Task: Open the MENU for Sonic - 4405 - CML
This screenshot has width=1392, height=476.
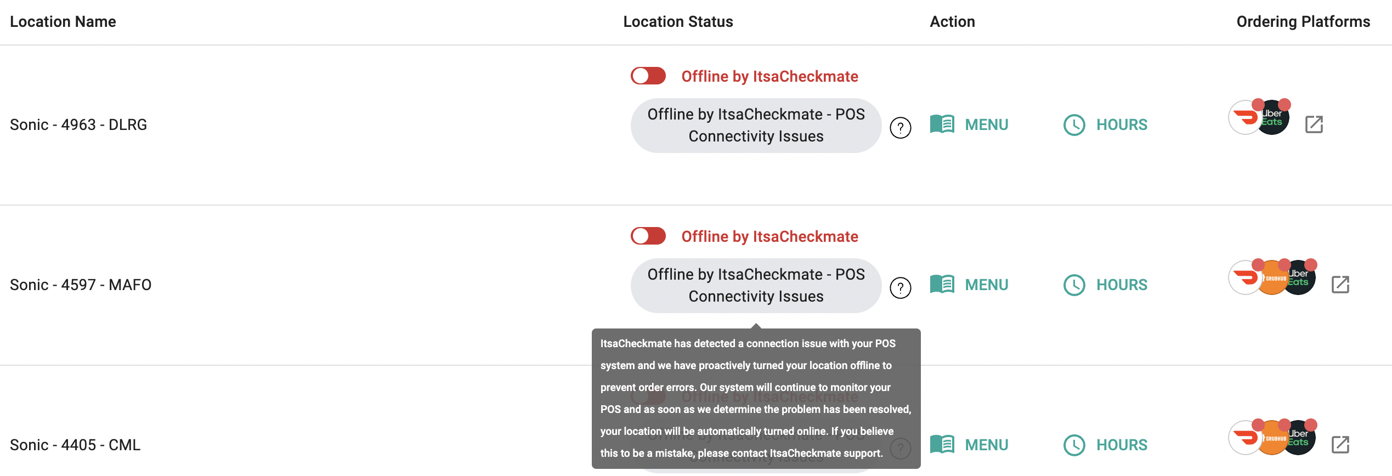Action: [969, 445]
